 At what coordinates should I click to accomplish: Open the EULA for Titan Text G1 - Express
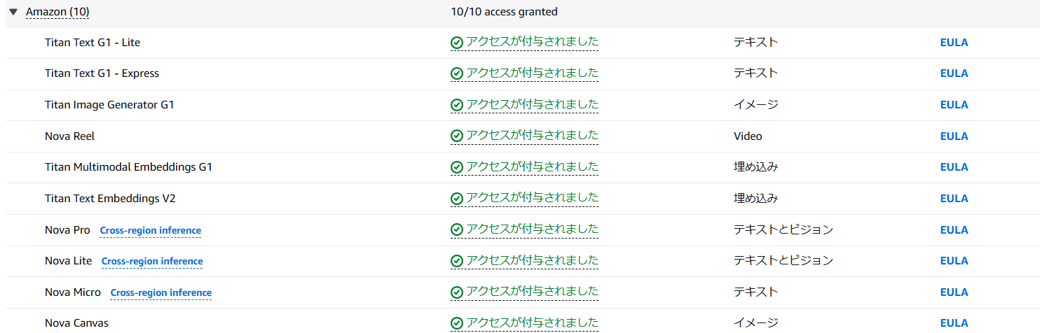pos(954,73)
